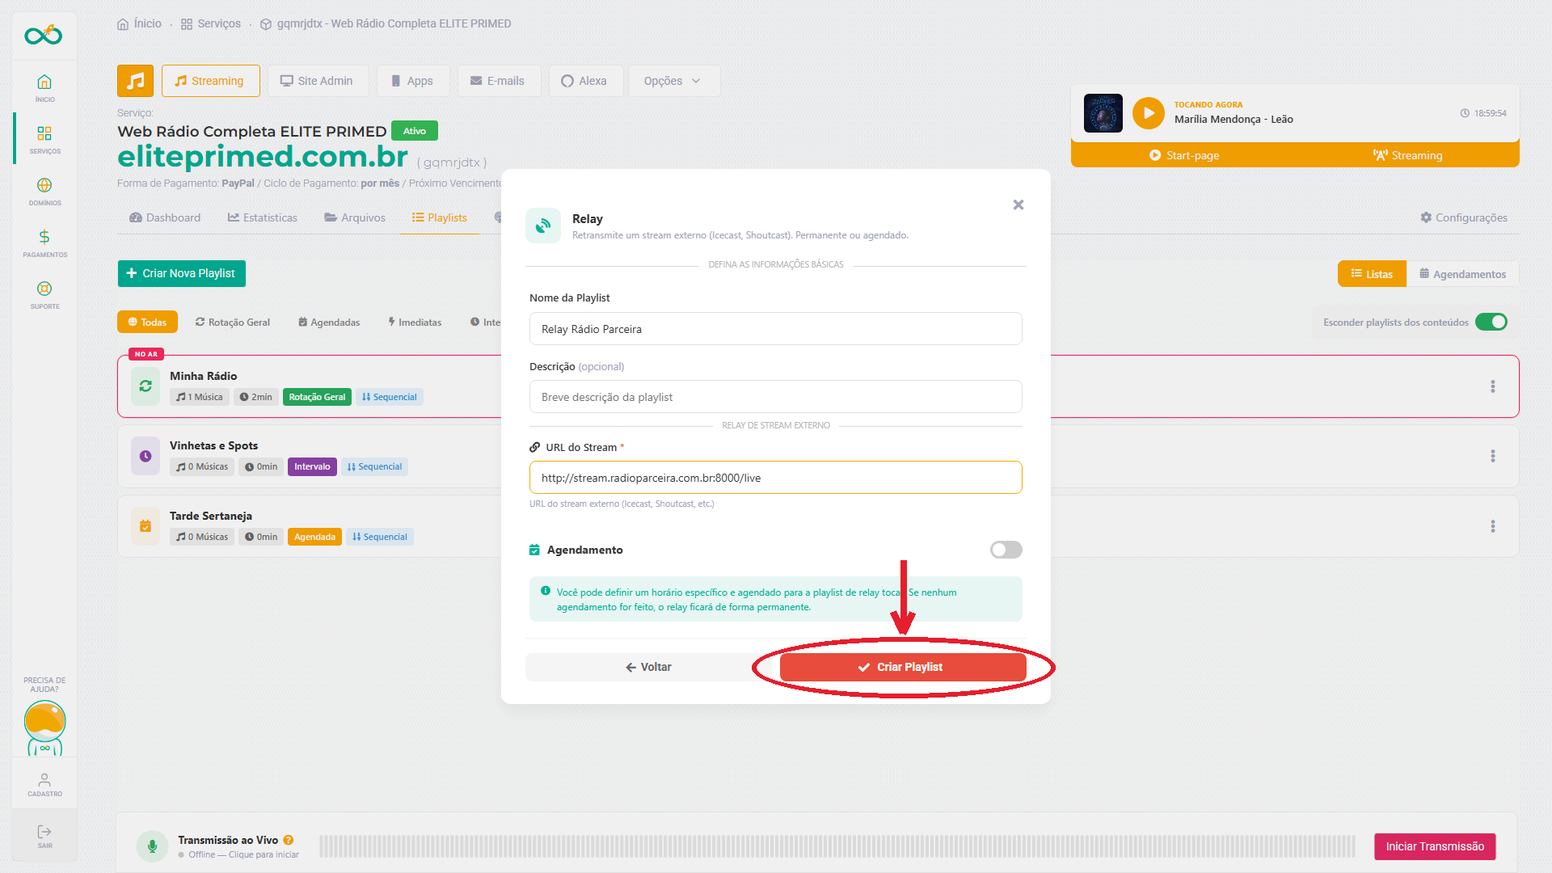Switch to the Dashboard tab
The height and width of the screenshot is (873, 1552).
point(165,217)
